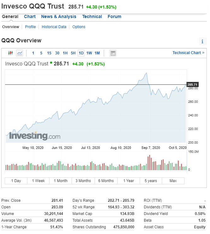Click the QQQ Overview heading
The image size is (210, 234).
pos(21,40)
